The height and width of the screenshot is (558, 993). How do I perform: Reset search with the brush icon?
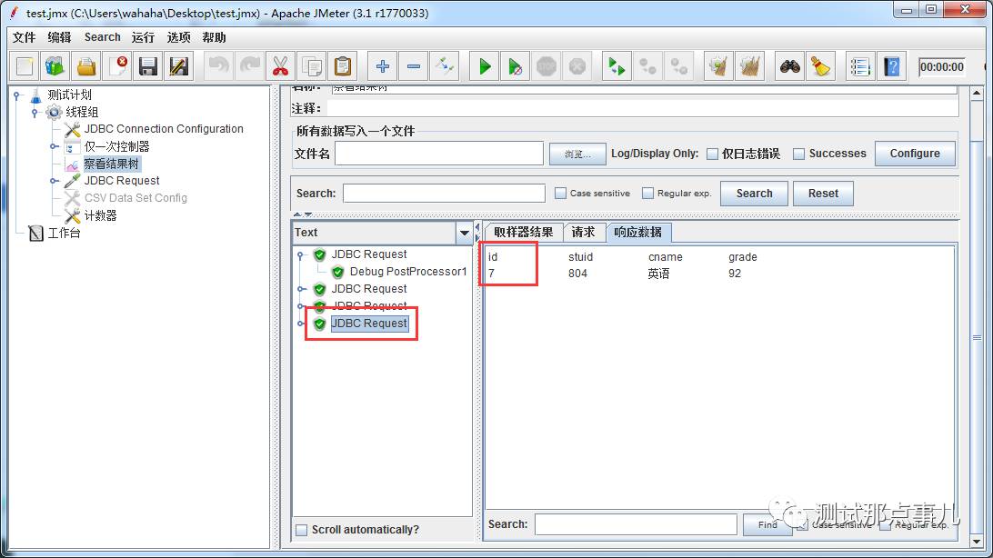(x=821, y=66)
